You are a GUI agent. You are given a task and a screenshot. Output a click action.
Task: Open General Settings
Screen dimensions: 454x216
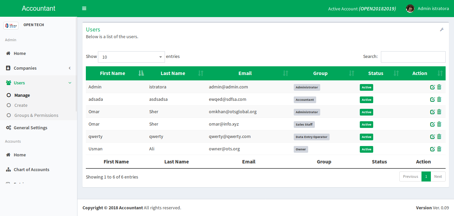point(39,128)
